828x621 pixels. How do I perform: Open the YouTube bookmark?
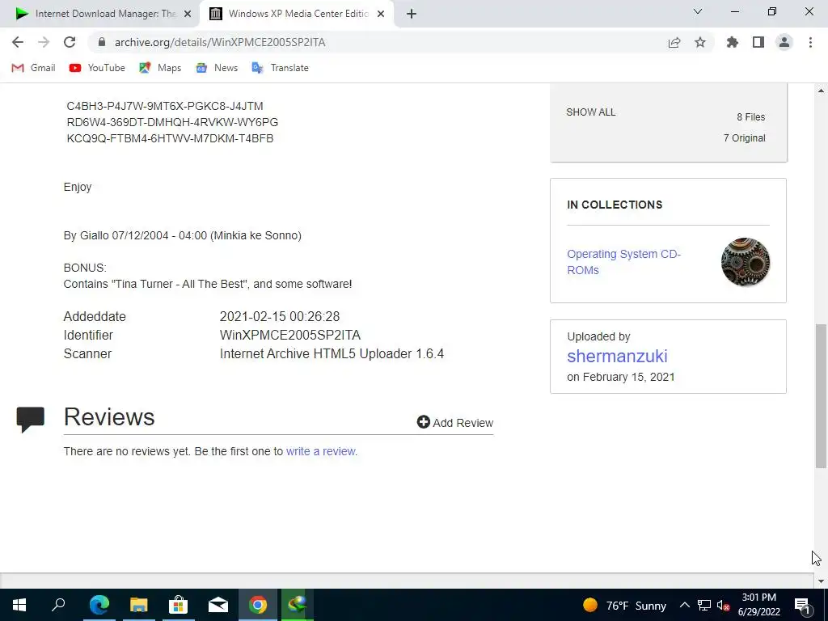[97, 68]
